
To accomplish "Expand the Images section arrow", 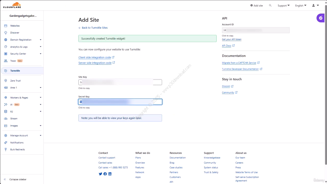I will pos(40,126).
